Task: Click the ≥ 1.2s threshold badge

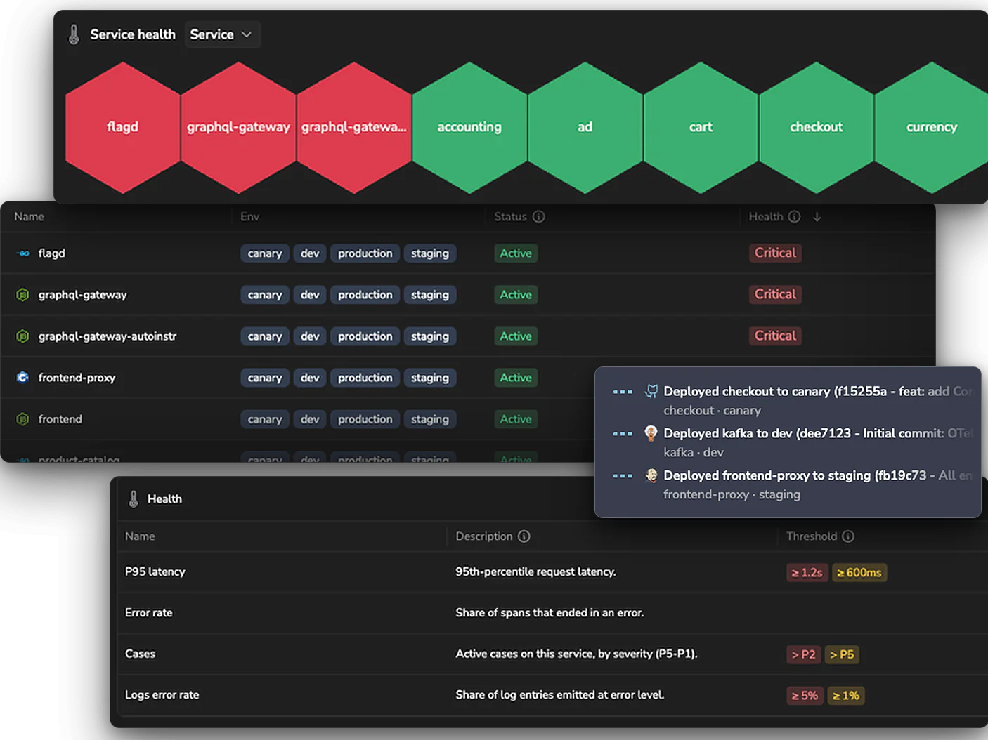Action: [807, 573]
